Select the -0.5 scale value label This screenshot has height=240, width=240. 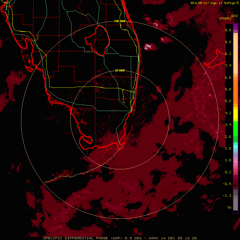(x=227, y=184)
